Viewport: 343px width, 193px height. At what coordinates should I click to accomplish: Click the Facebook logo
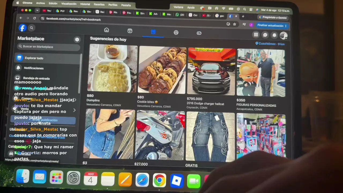22,28
